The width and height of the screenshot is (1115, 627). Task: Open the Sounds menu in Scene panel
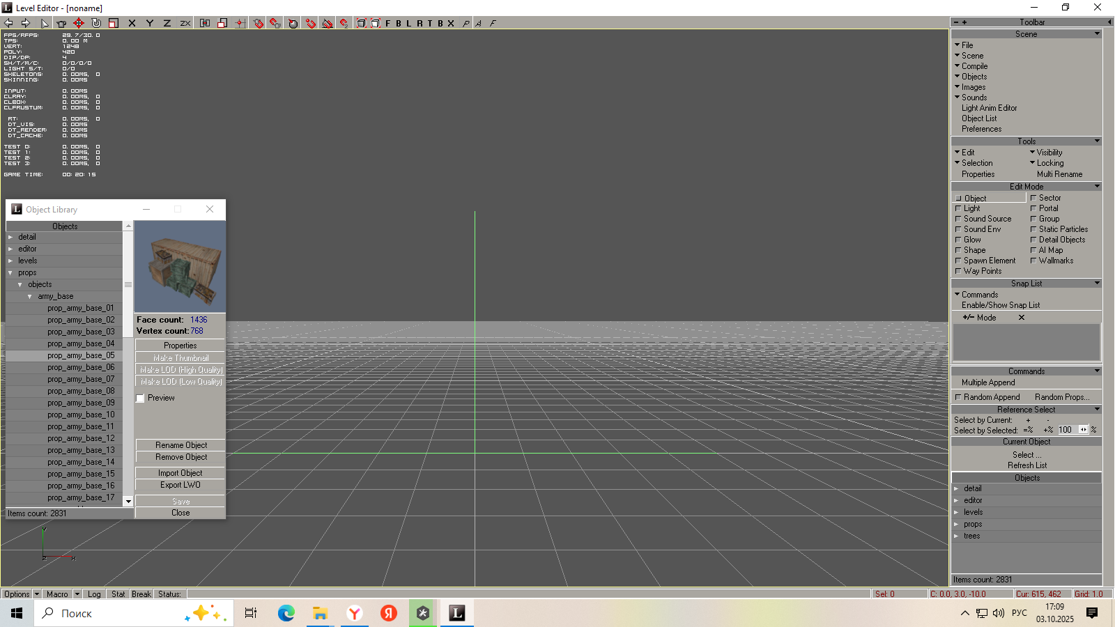click(x=974, y=98)
